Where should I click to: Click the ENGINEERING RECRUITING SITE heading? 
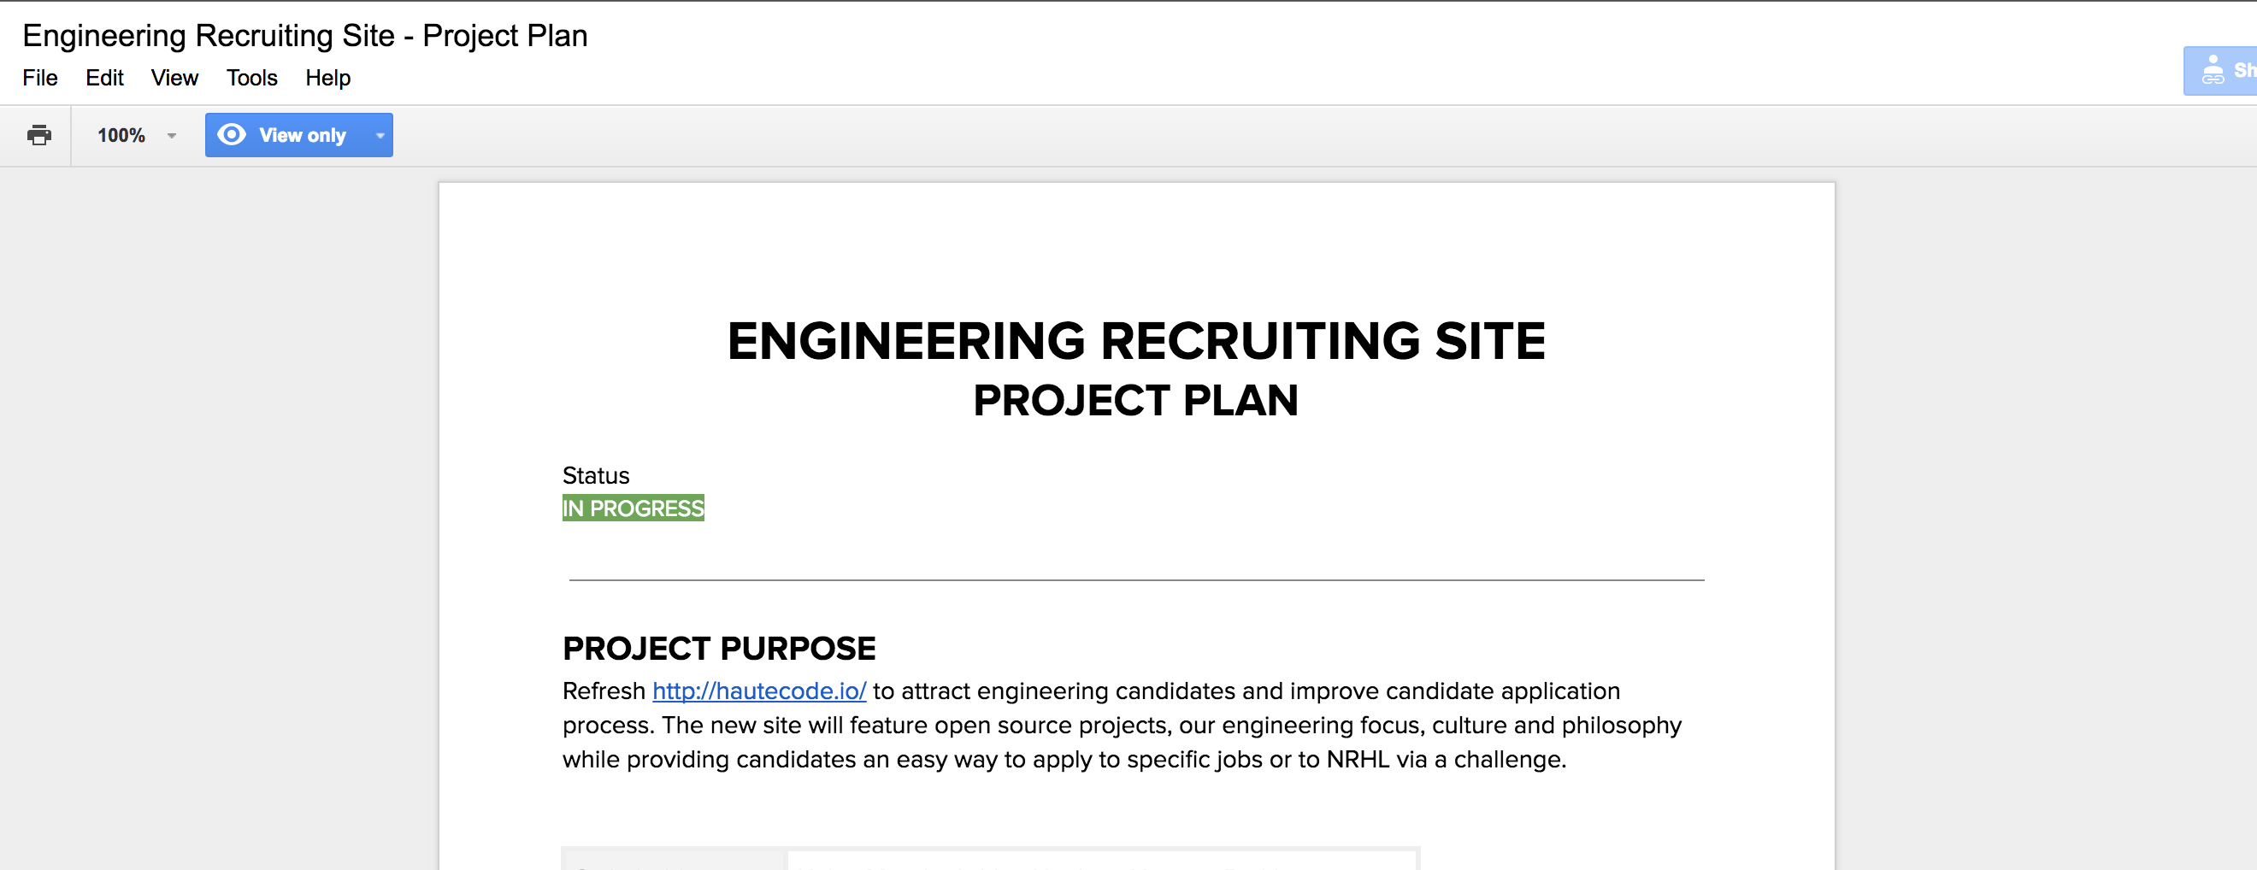click(x=1136, y=341)
